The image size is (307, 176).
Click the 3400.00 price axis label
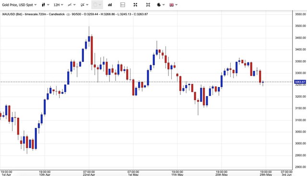coord(300,50)
